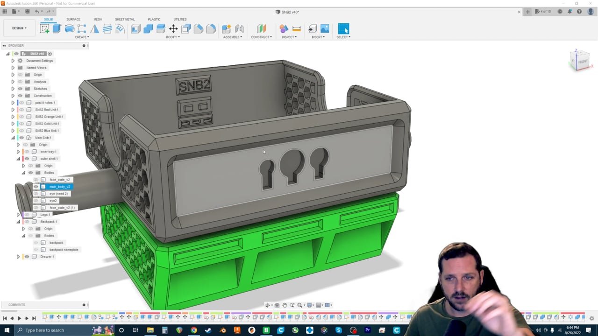Expand the Document Settings node

pos(13,61)
